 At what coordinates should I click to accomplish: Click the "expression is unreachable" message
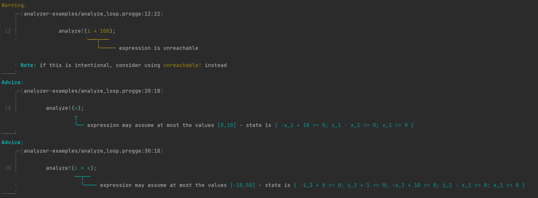click(158, 48)
